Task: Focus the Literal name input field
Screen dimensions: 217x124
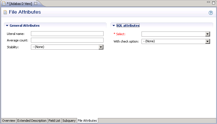Action: click(x=67, y=34)
